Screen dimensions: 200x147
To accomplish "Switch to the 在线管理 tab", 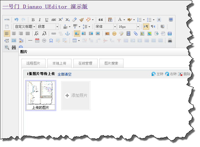I will (x=85, y=63).
